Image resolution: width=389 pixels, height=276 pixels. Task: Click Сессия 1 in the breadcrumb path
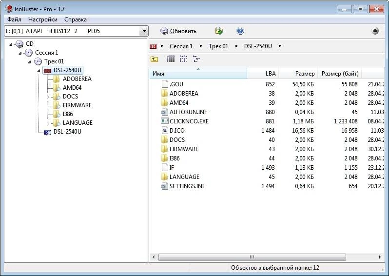[181, 46]
